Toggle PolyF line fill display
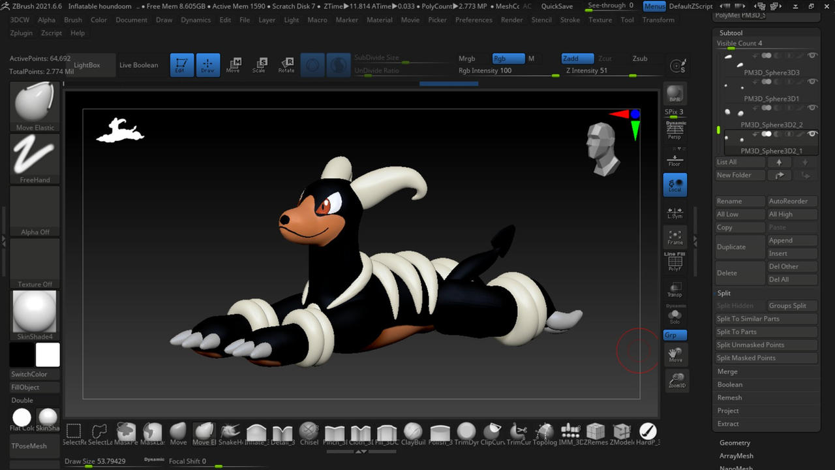The width and height of the screenshot is (835, 470). 675,262
